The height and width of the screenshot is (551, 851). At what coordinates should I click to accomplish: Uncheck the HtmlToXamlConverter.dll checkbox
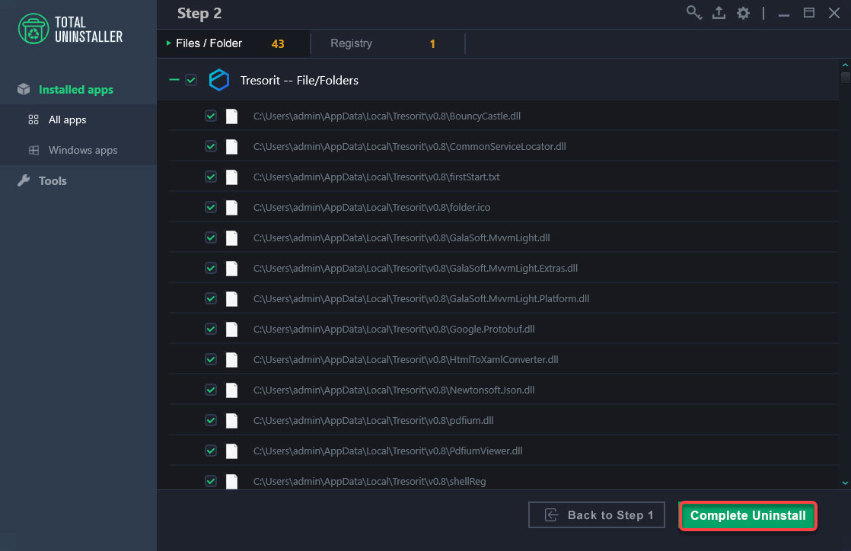pos(211,358)
